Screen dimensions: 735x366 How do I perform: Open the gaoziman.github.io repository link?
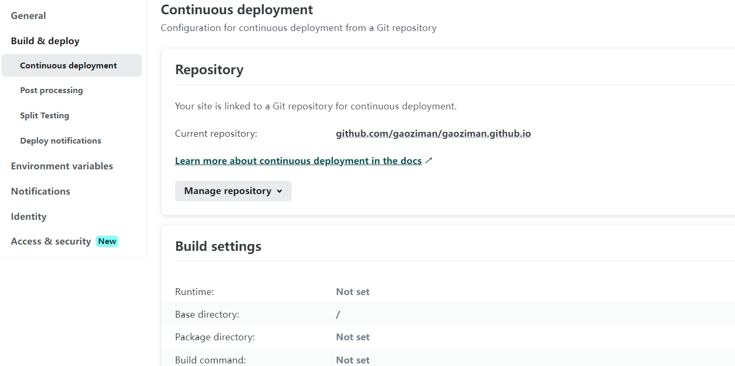pyautogui.click(x=433, y=134)
